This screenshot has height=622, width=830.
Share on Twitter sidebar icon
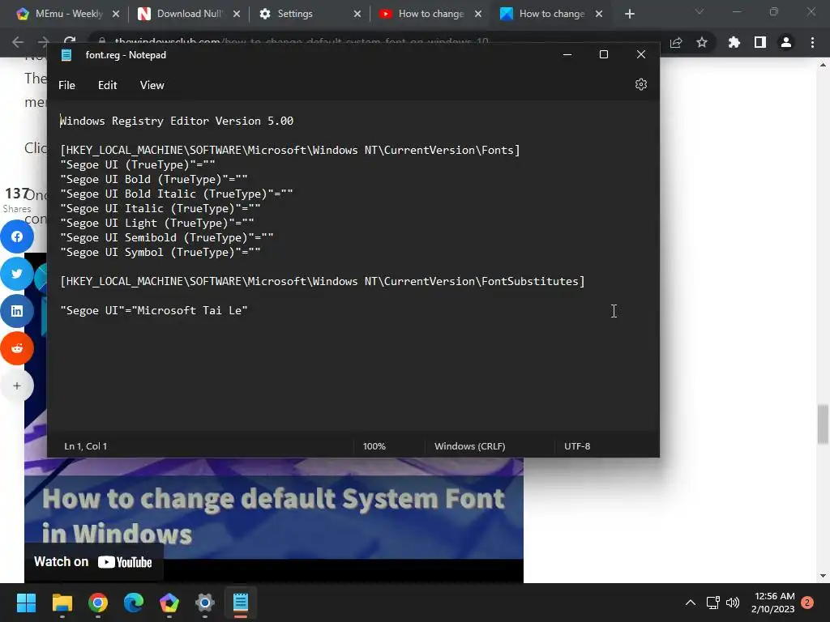[x=17, y=274]
